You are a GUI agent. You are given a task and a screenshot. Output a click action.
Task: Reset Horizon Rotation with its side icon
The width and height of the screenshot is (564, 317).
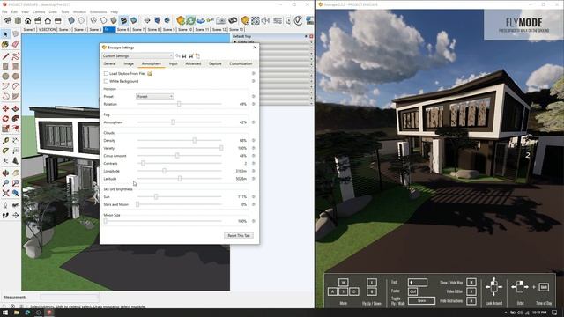[x=254, y=104]
